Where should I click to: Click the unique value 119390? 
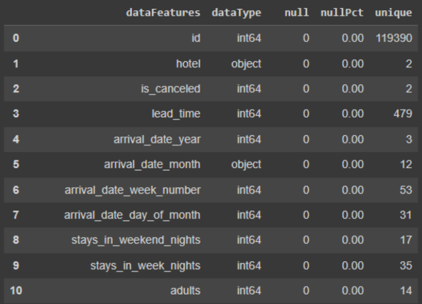pos(393,38)
